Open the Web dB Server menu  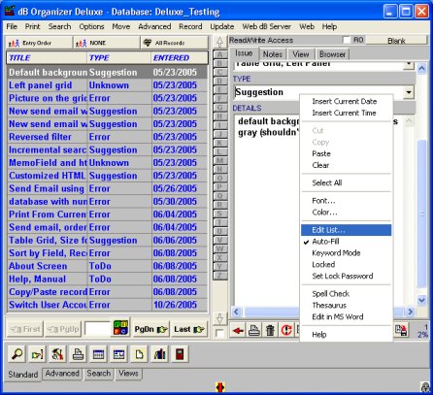click(266, 26)
